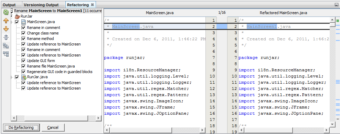Viewport: 340px width, 134px height.
Task: Click the Cancel button
Action: click(x=53, y=127)
